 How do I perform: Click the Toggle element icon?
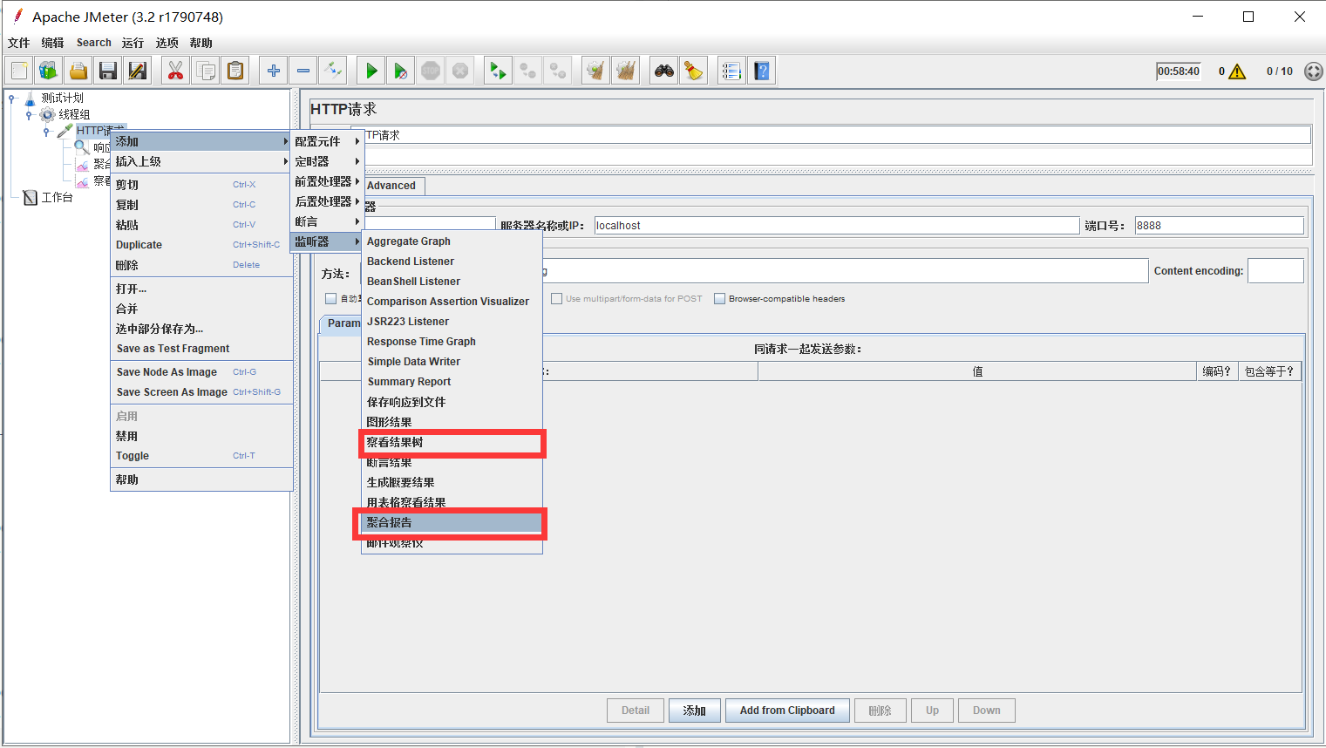point(333,71)
